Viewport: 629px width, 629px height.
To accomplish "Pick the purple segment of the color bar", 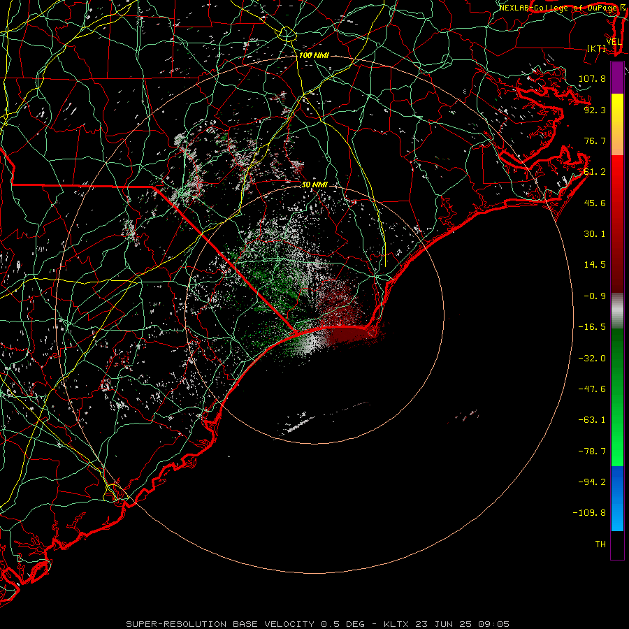I will 617,78.
